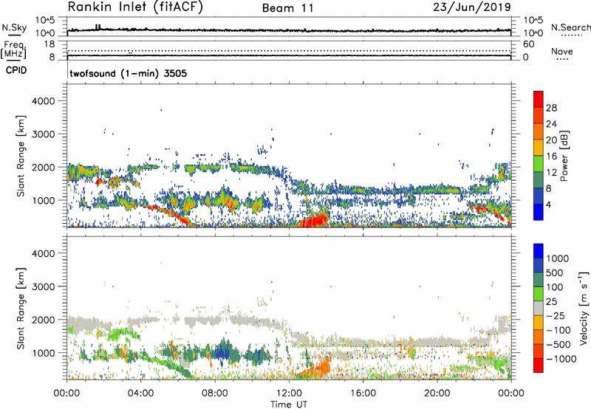Click the 'N.Search' legend label
The width and height of the screenshot is (591, 409).
(x=570, y=27)
